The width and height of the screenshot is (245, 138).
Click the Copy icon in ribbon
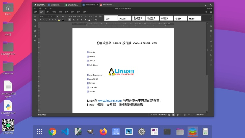coord(35,17)
